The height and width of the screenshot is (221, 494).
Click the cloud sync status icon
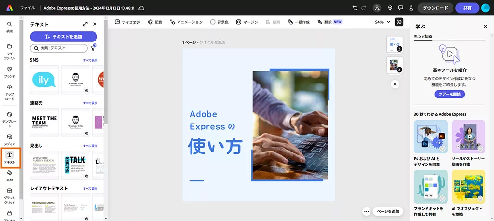pyautogui.click(x=141, y=8)
